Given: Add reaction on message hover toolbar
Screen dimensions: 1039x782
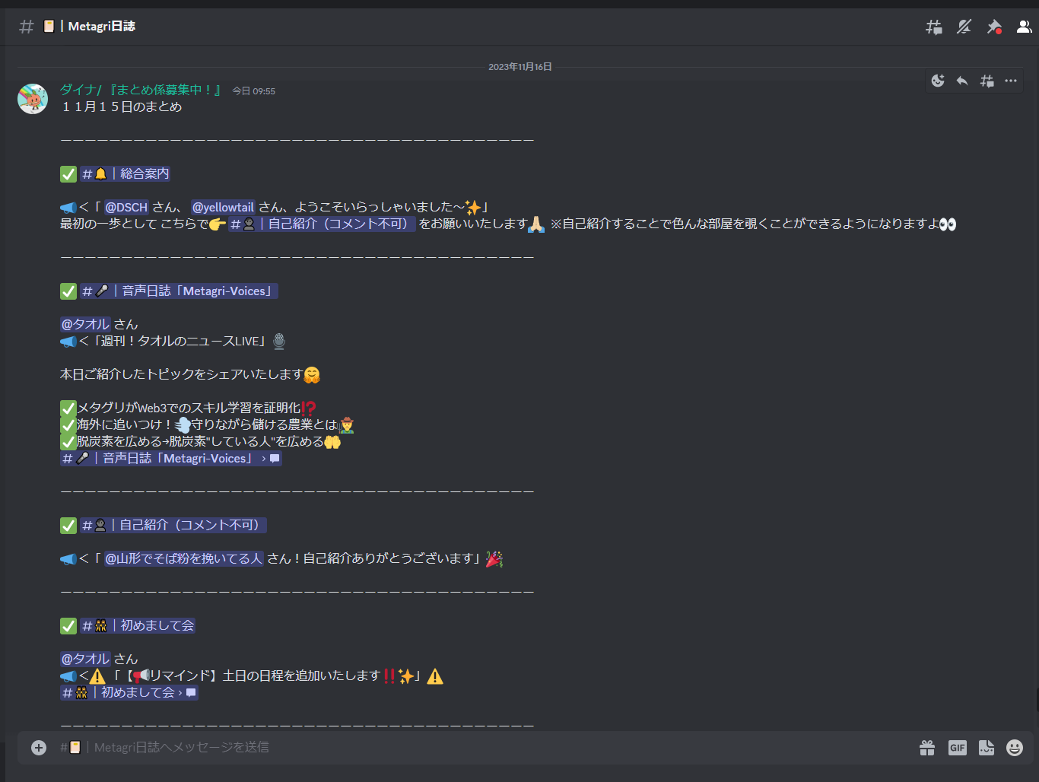Looking at the screenshot, I should [x=938, y=81].
